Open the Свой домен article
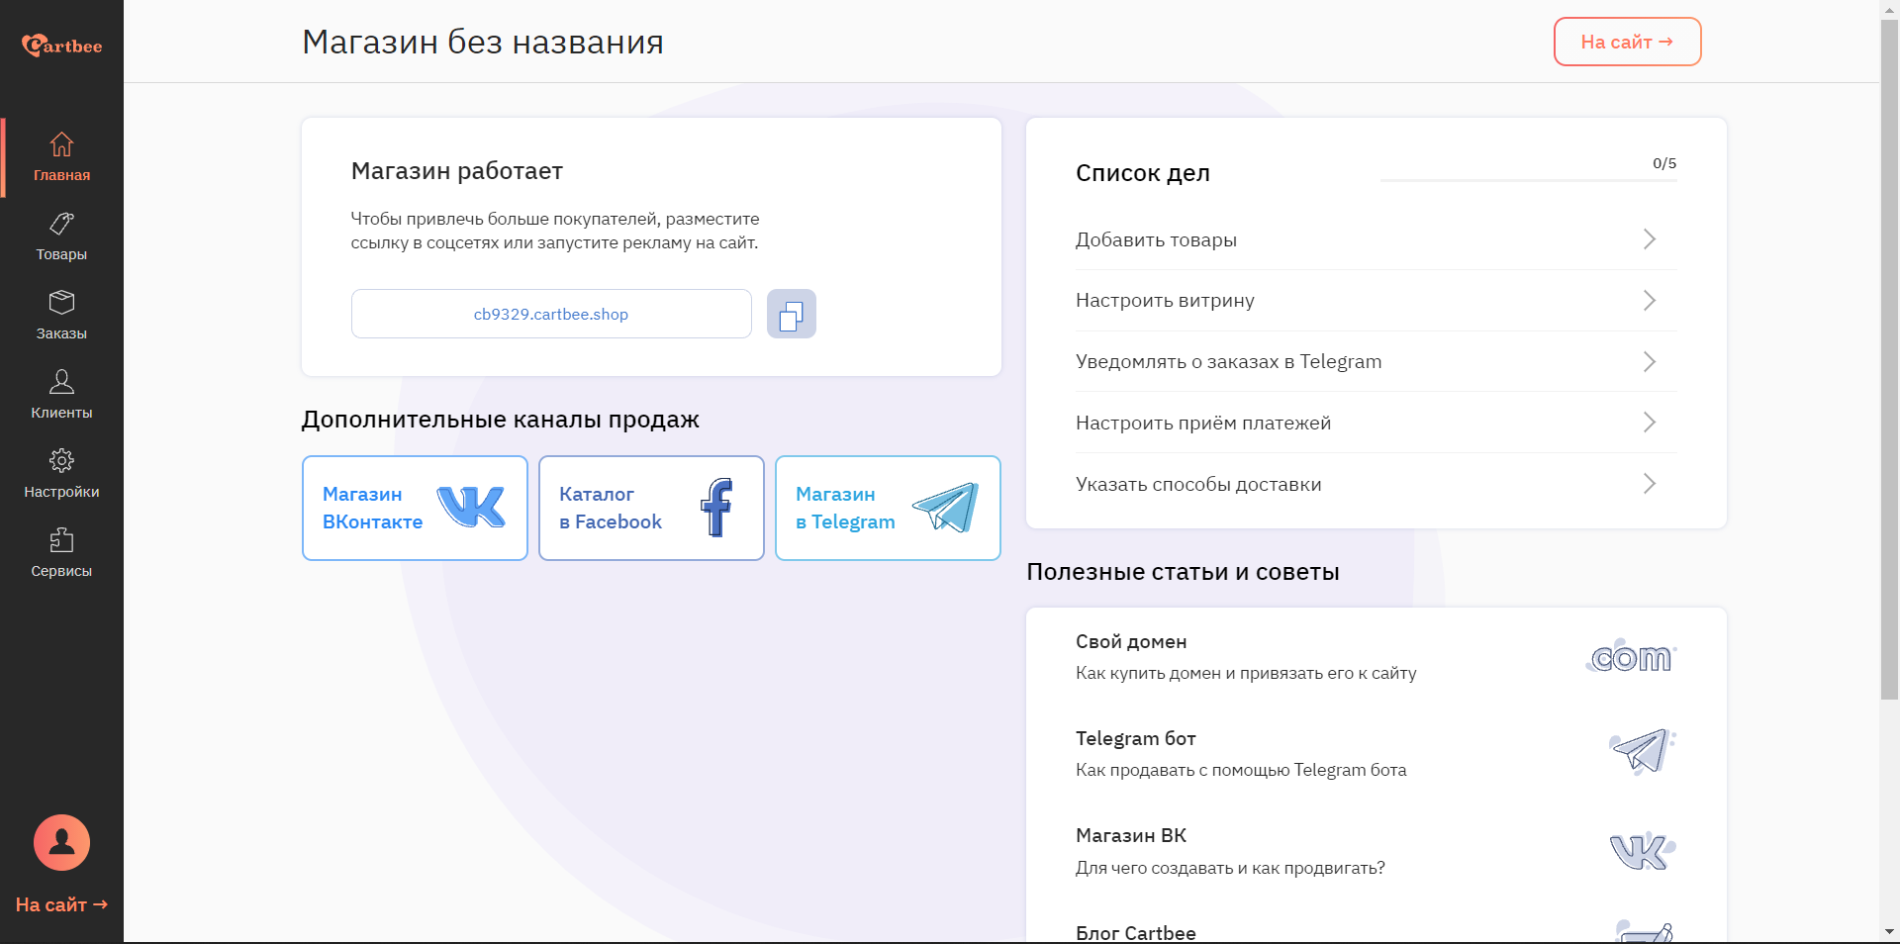Viewport: 1900px width, 944px height. (x=1376, y=657)
